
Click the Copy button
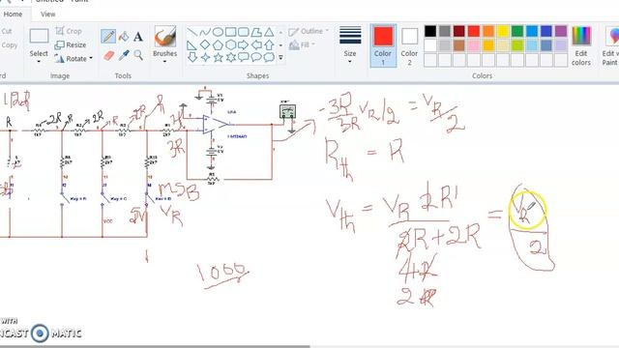click(10, 45)
